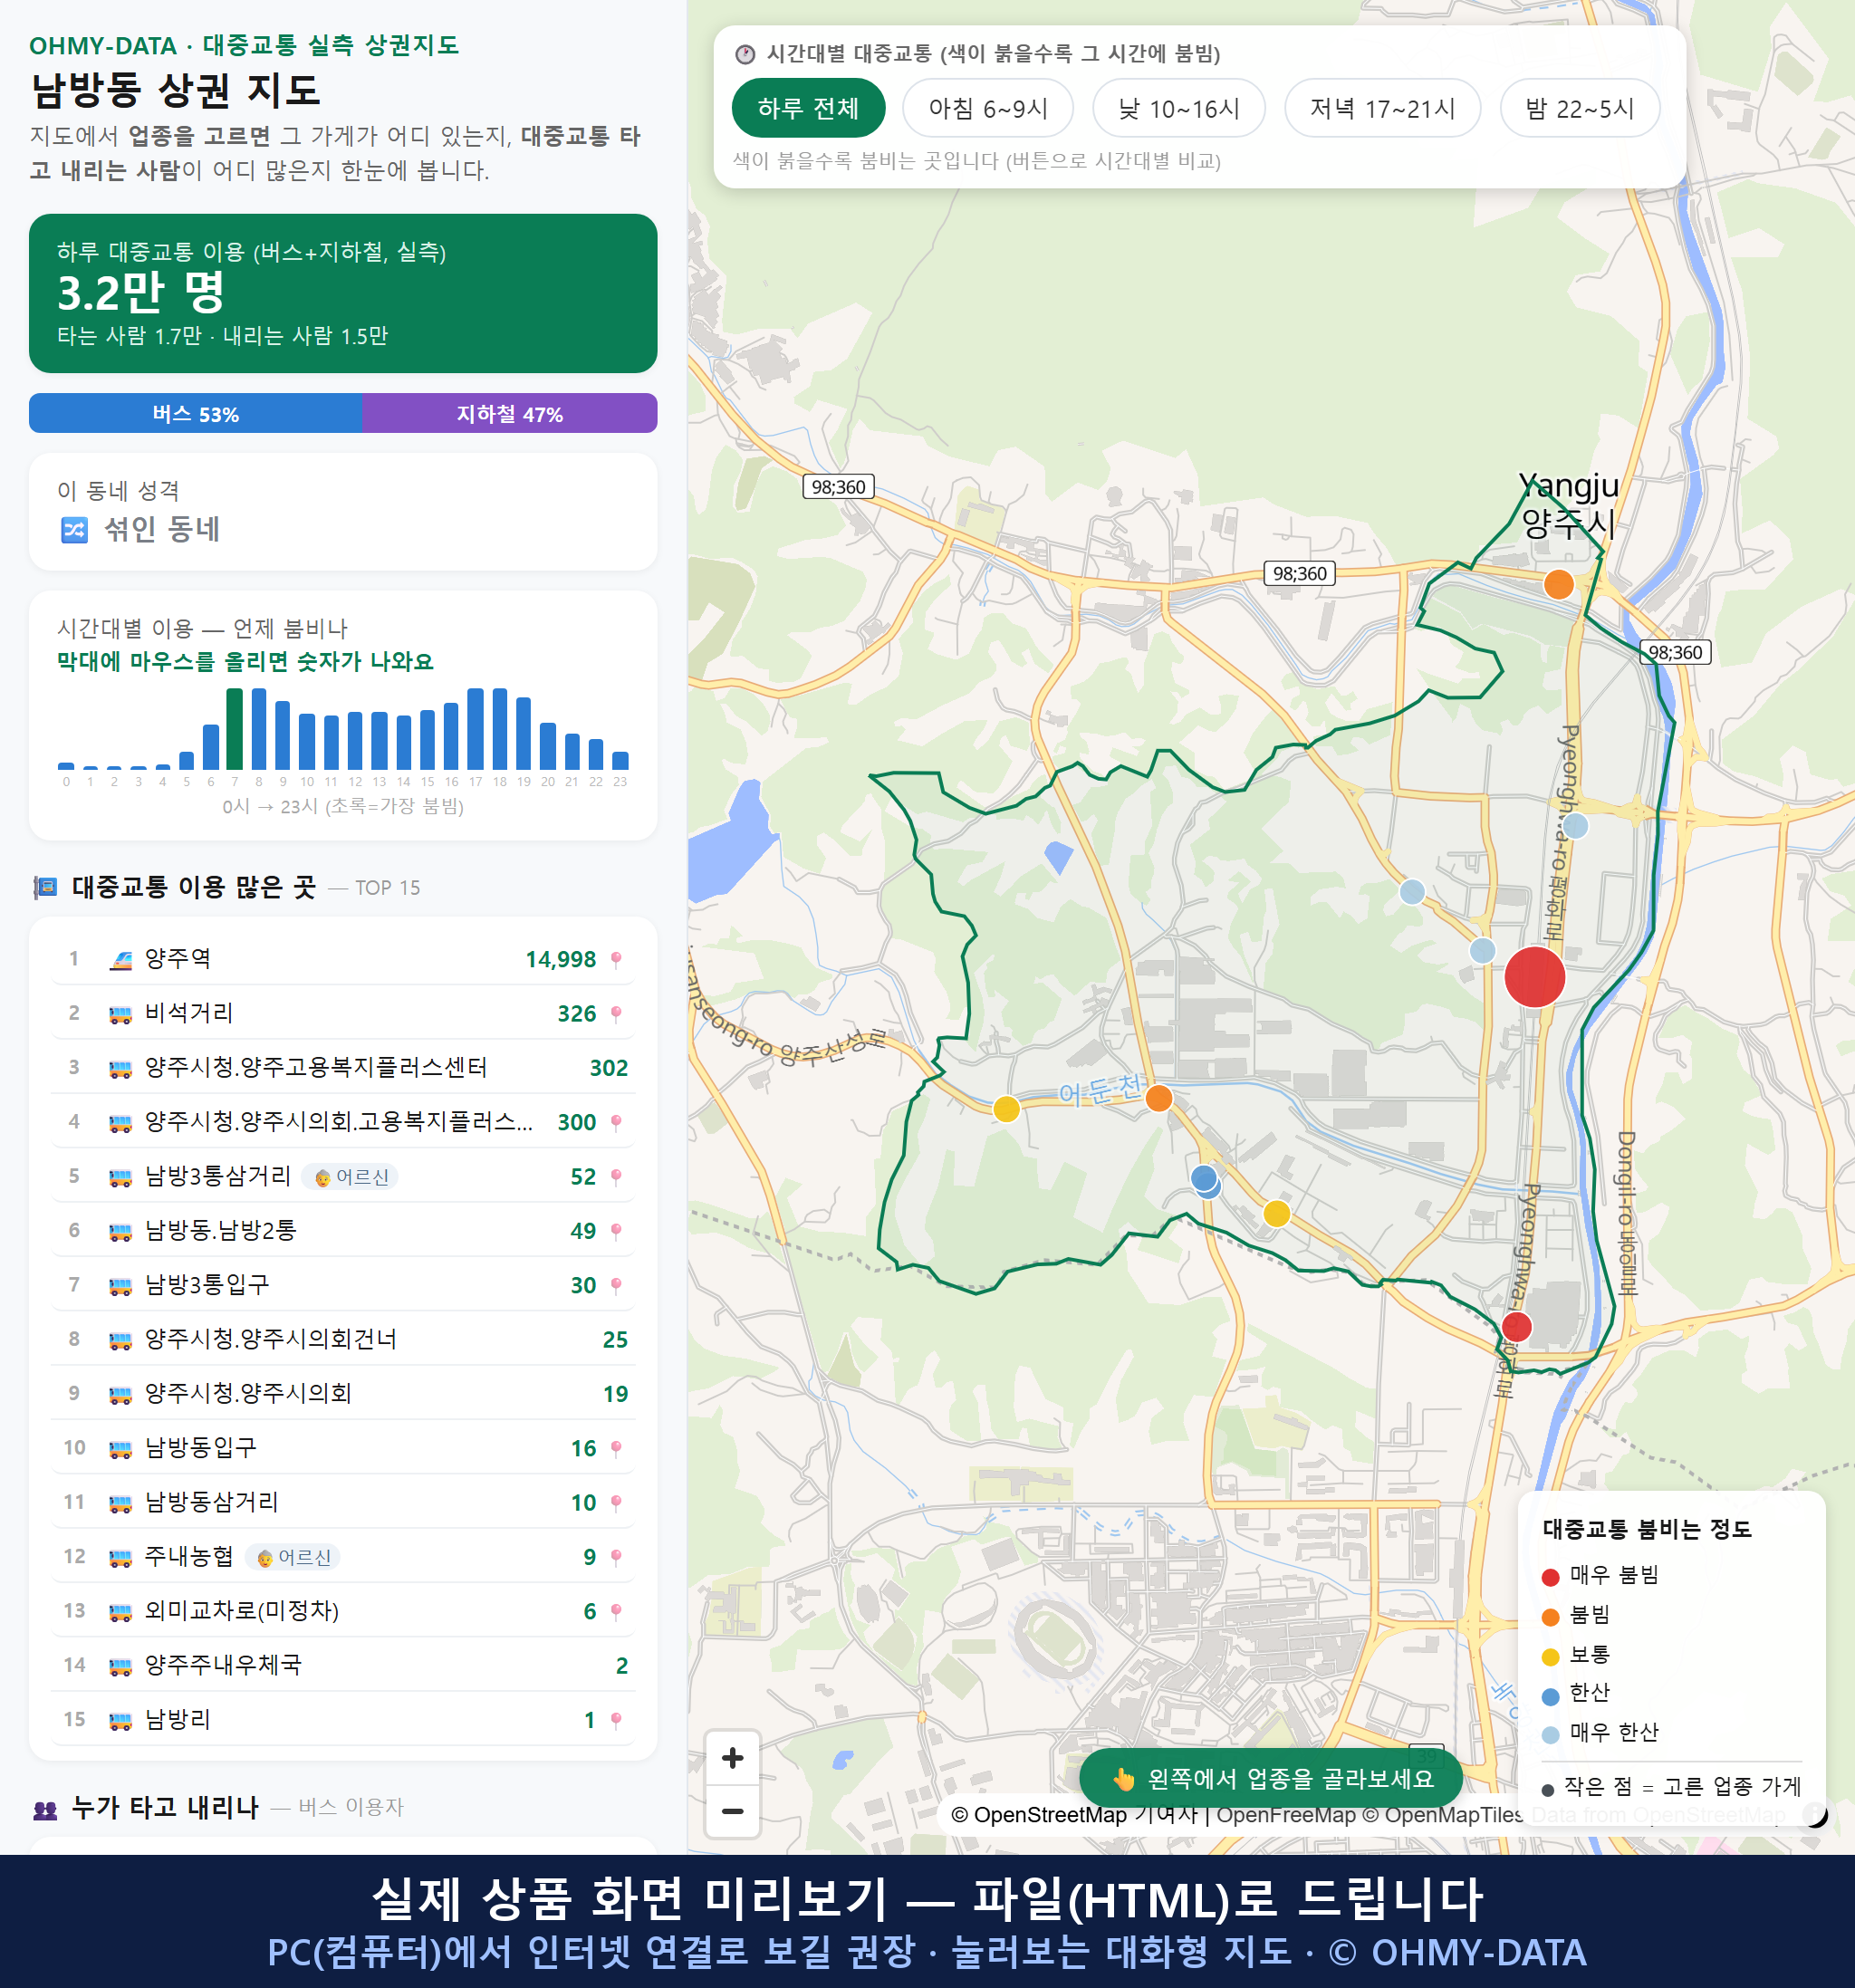The height and width of the screenshot is (1988, 1855).
Task: Click the map pin in 남방동입구 row
Action: [x=616, y=1448]
